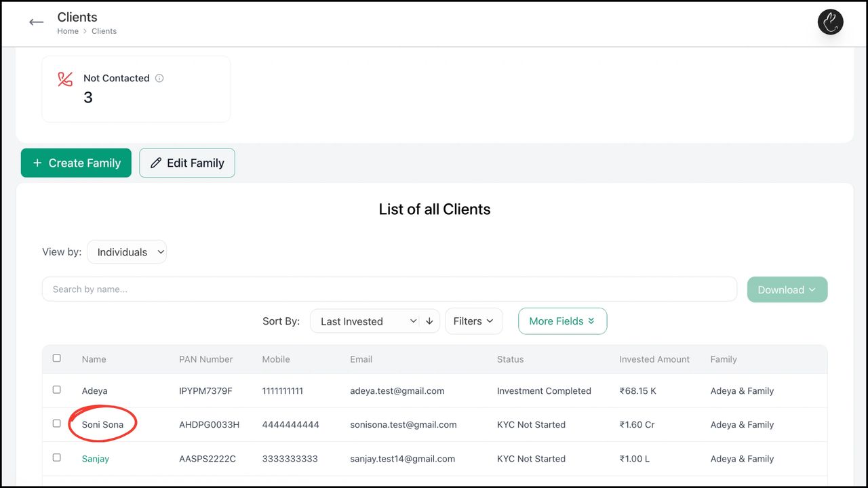Click the circular logo in the top-right corner

(830, 22)
